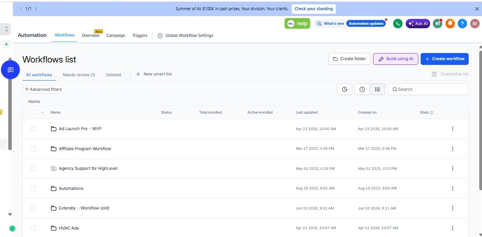Switch to the list view icon

[377, 89]
